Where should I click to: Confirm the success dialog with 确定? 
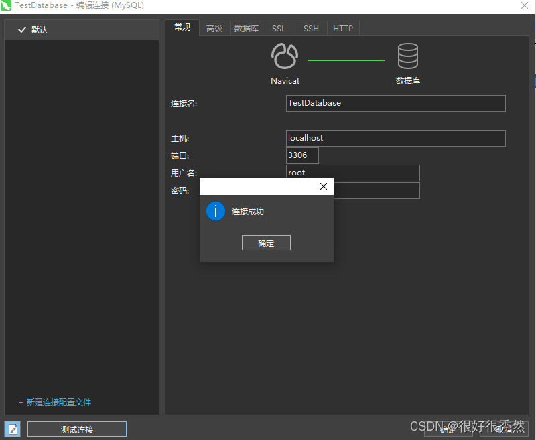point(266,243)
